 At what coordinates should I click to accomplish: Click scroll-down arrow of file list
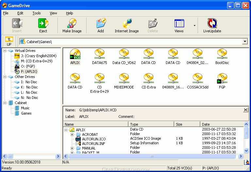(x=246, y=150)
